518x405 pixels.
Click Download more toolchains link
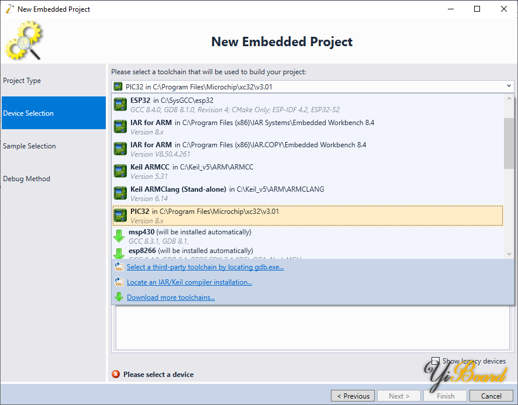click(x=171, y=297)
